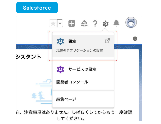Click 現在のアプリケーションの設定 description text
Screen dimensions: 161x124
[80, 50]
